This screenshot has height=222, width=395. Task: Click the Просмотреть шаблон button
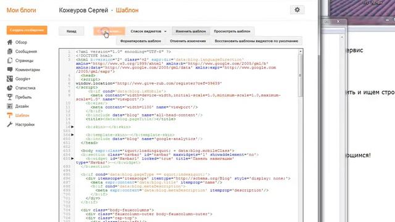click(x=232, y=31)
